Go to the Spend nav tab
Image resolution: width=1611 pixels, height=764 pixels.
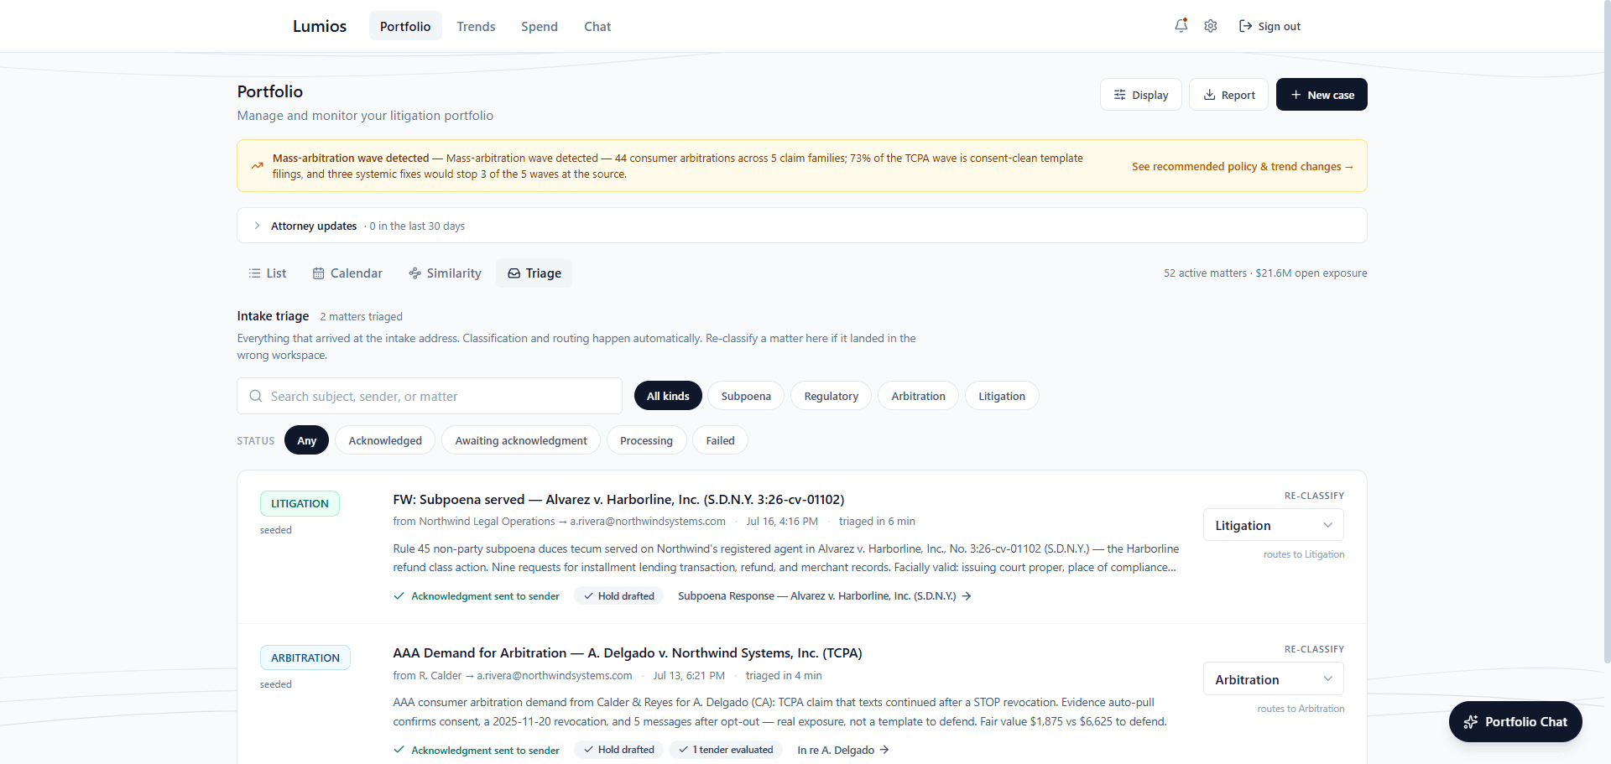(x=540, y=26)
